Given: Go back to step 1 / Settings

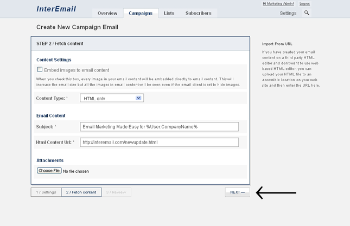Looking at the screenshot, I should pyautogui.click(x=46, y=192).
